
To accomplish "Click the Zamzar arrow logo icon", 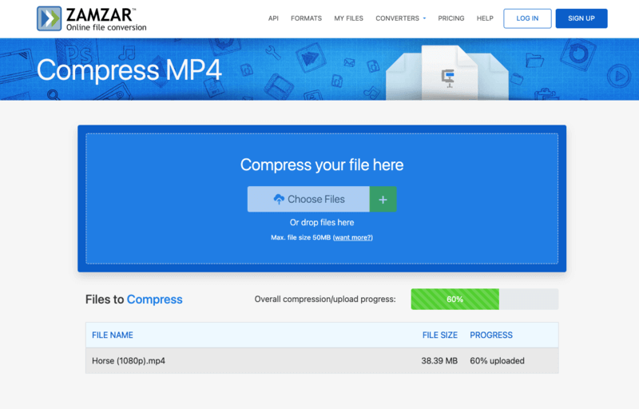I will point(50,18).
